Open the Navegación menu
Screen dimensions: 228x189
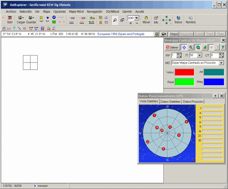tap(94, 12)
